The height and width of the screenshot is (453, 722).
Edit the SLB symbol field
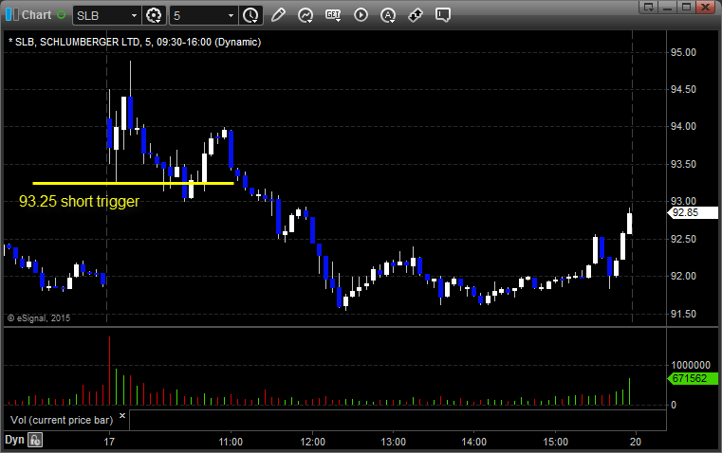[x=101, y=15]
